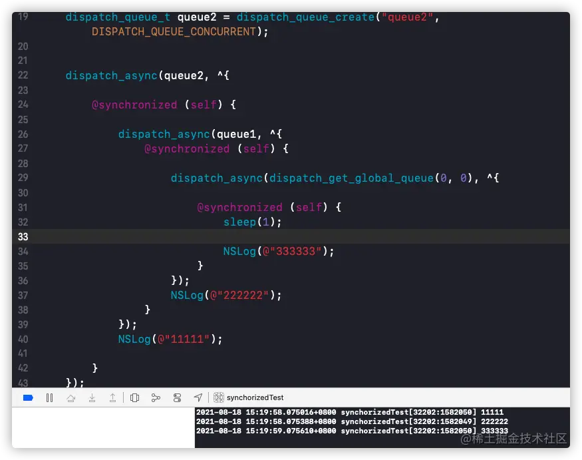Click the NSLog(@"333333") statement

point(279,252)
